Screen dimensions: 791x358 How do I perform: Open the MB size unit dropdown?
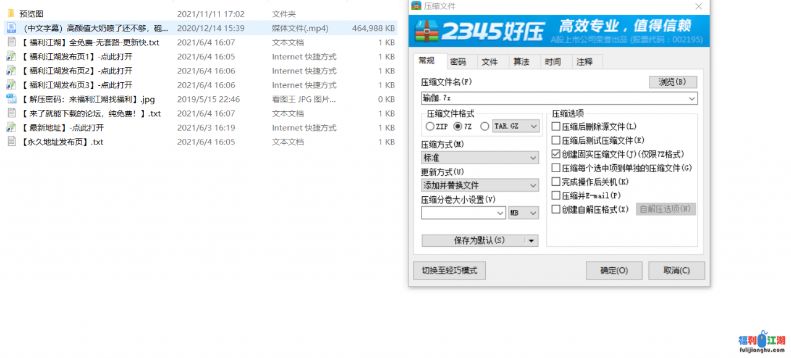[x=523, y=213]
